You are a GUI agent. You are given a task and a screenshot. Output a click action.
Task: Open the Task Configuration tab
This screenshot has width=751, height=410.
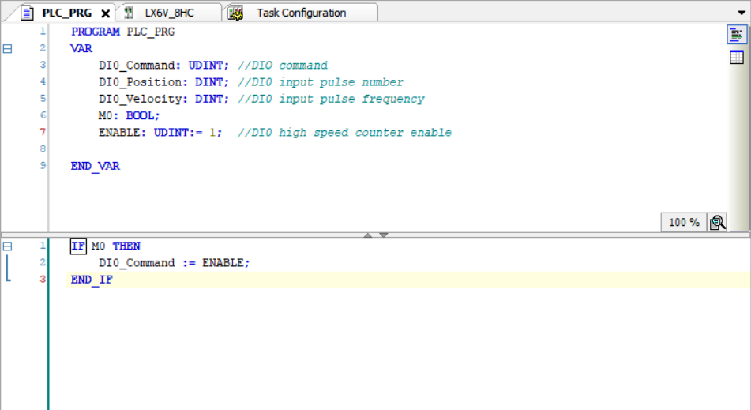[301, 13]
